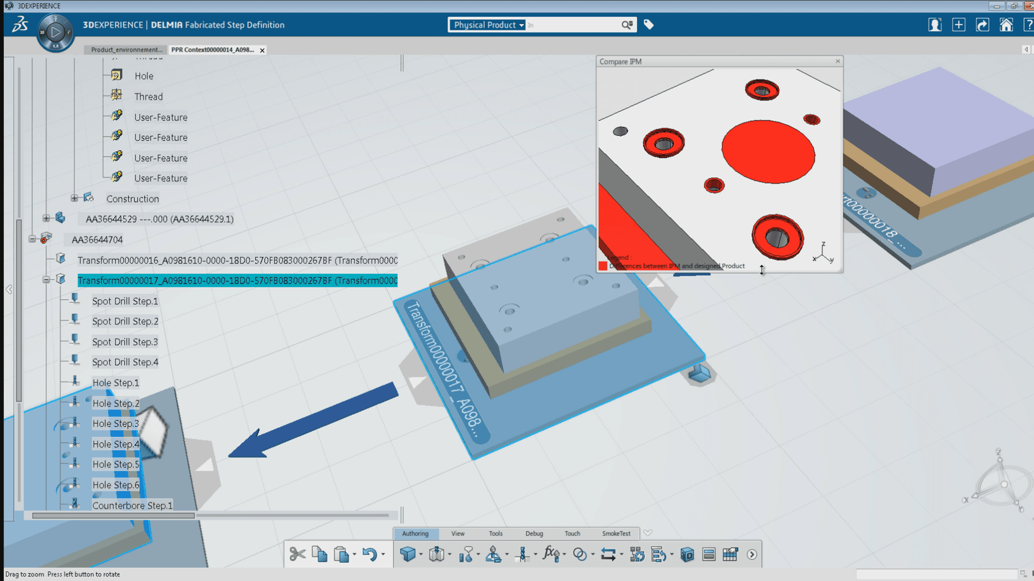Click the large red circle in Compare IPM
Screen dimensions: 1034x581
tap(768, 152)
